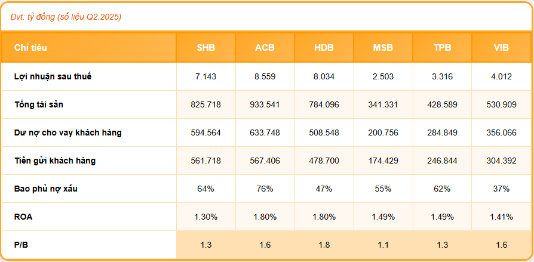534x262 pixels.
Task: Select the P/B row label
Action: click(x=22, y=245)
